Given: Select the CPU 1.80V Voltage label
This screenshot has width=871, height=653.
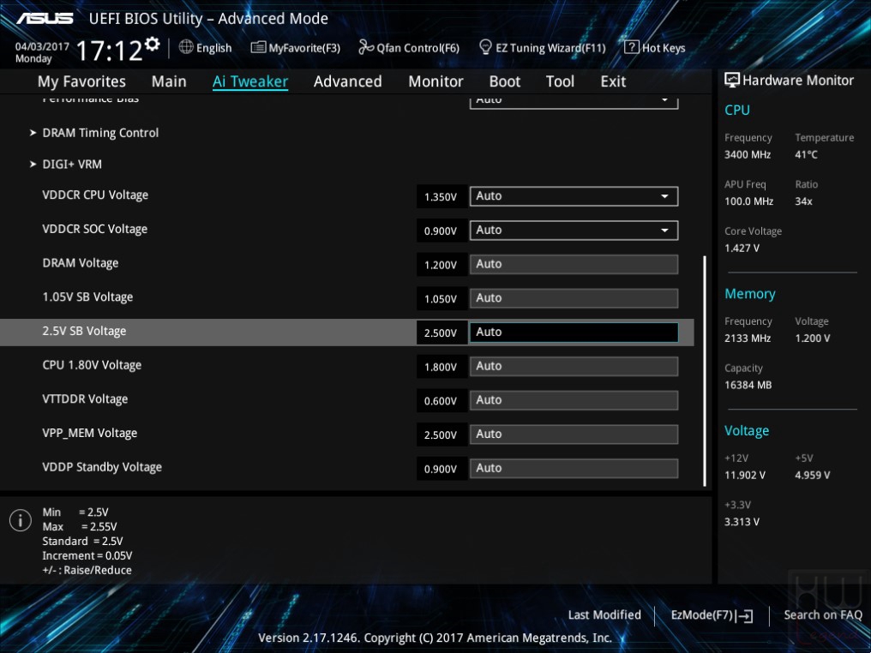Looking at the screenshot, I should (x=92, y=365).
